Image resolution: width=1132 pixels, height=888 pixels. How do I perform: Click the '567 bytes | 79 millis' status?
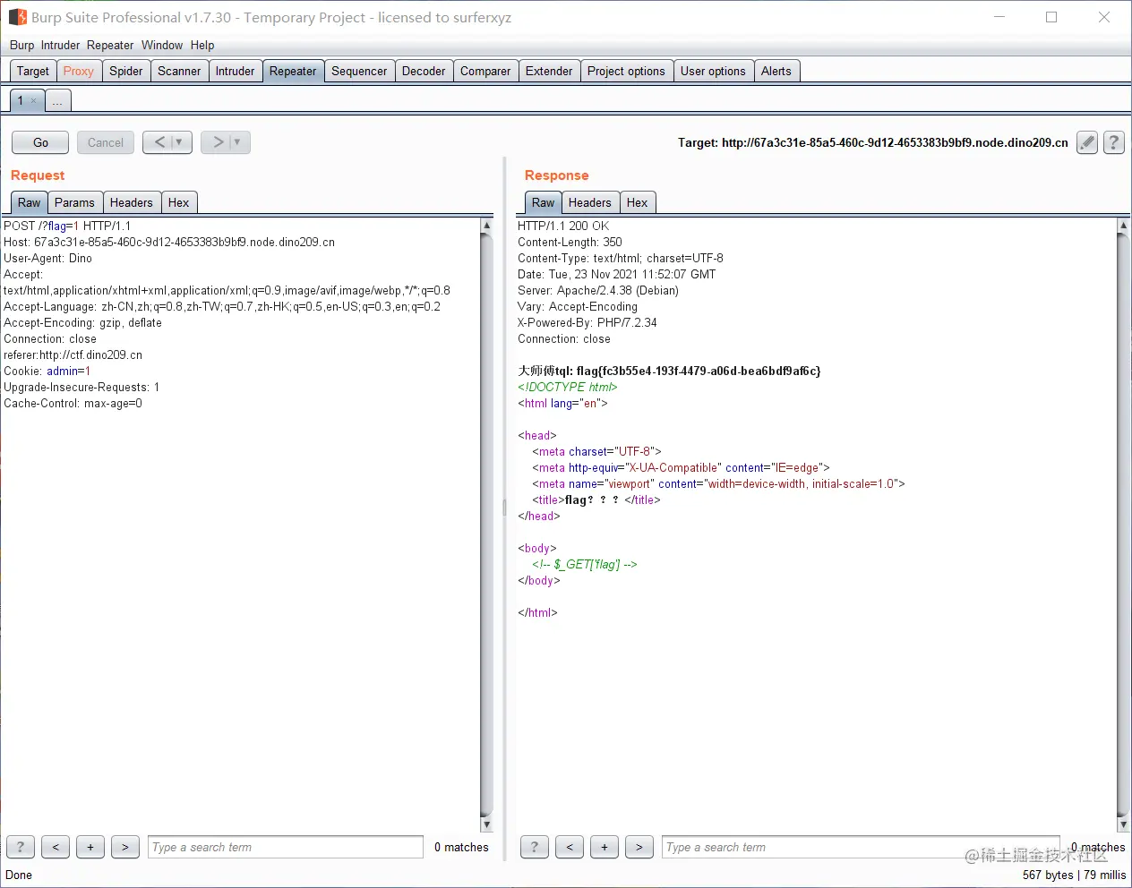(1074, 875)
